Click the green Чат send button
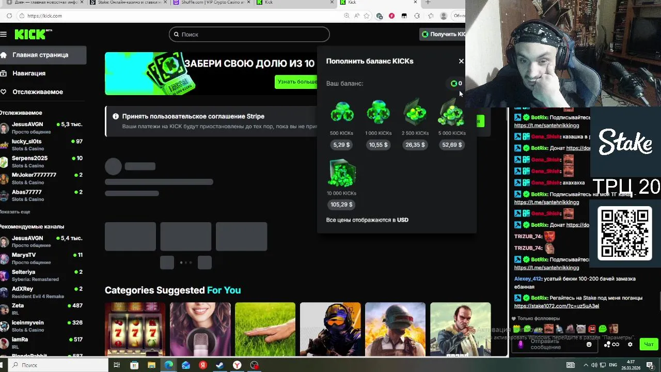The width and height of the screenshot is (661, 372). tap(649, 345)
